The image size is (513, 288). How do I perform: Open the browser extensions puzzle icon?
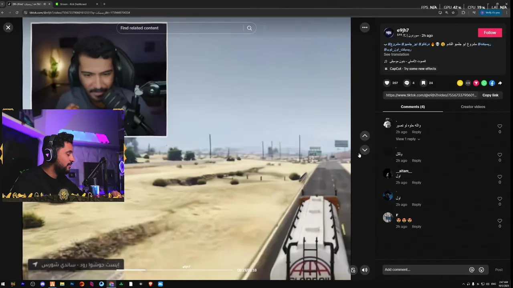click(463, 12)
